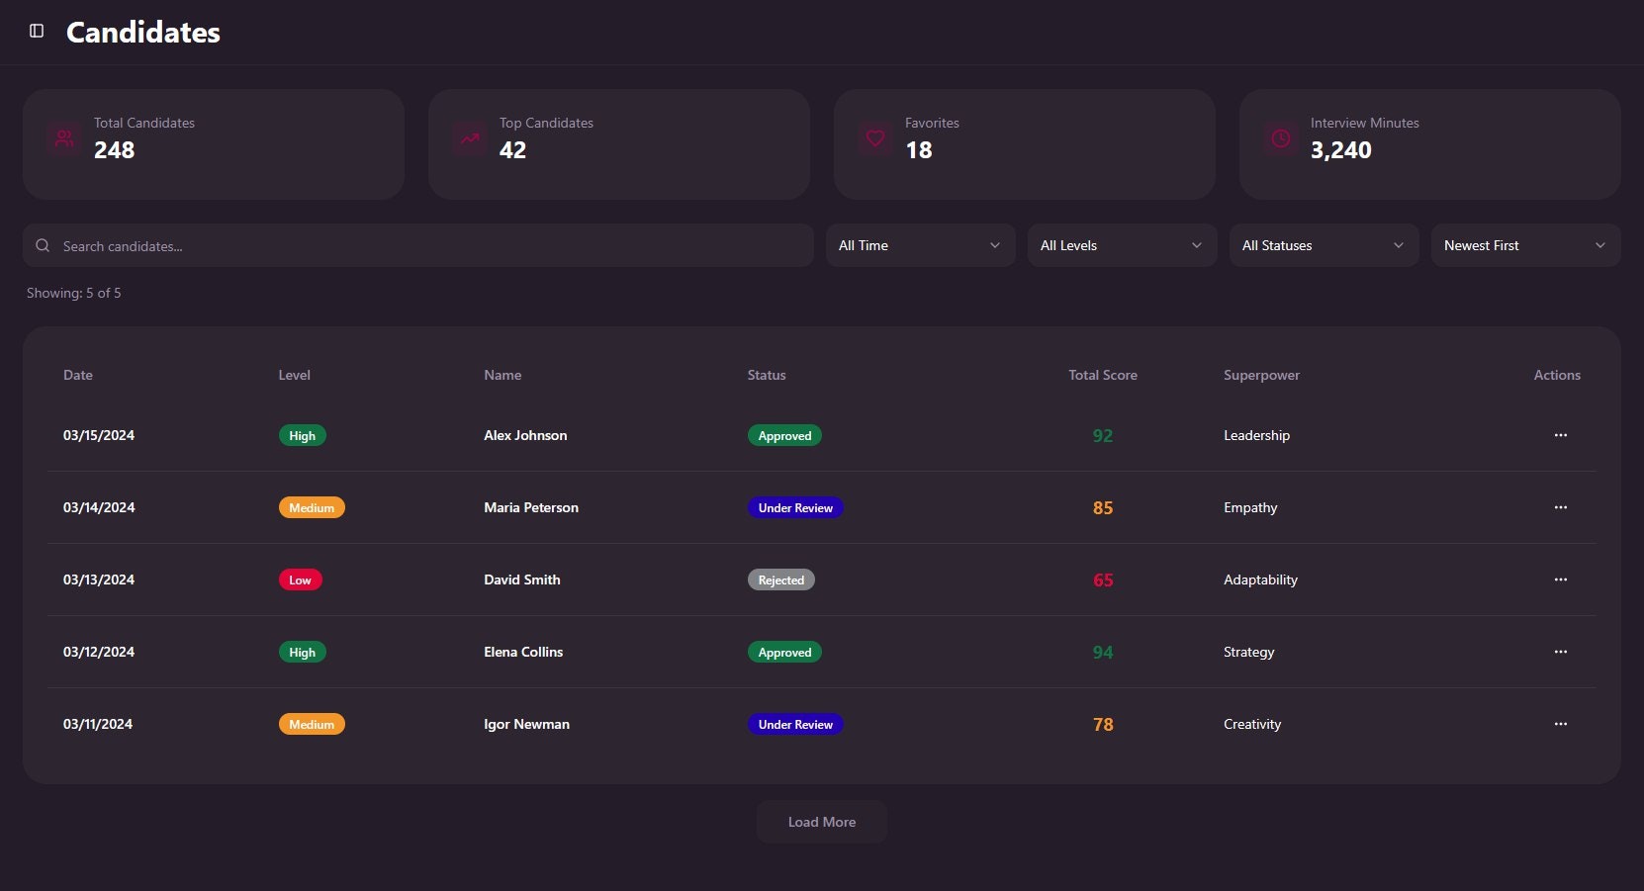
Task: Click the Interview Minutes clock icon
Action: pyautogui.click(x=1280, y=138)
